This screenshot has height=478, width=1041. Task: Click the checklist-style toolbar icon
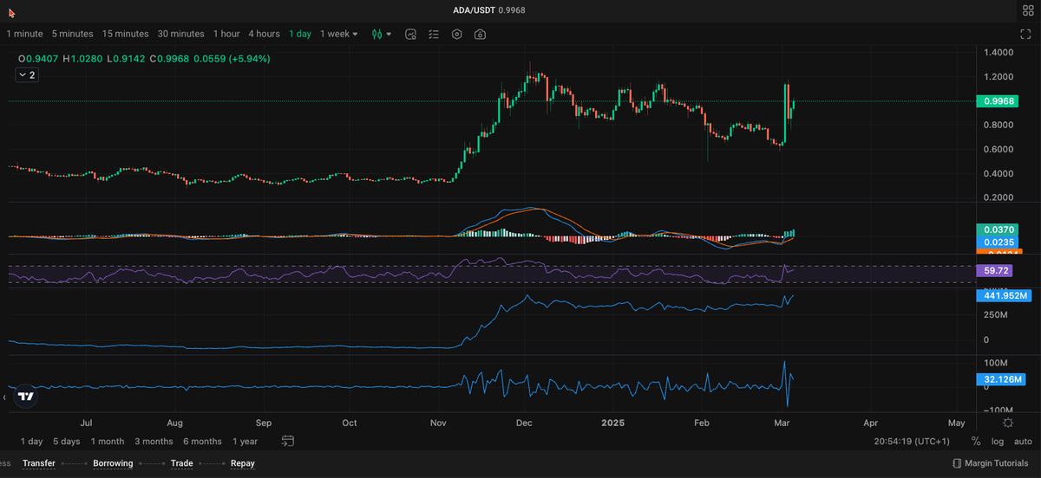coord(435,34)
